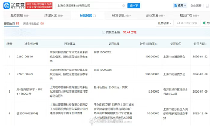Click 上海市交通委员会 in row 1
The width and height of the screenshot is (215, 131).
174,57
